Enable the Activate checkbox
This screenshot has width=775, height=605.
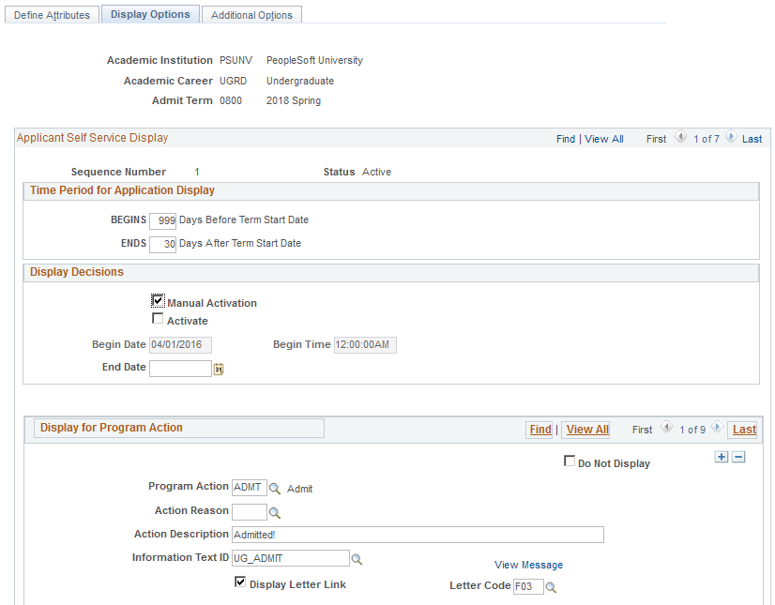click(158, 319)
